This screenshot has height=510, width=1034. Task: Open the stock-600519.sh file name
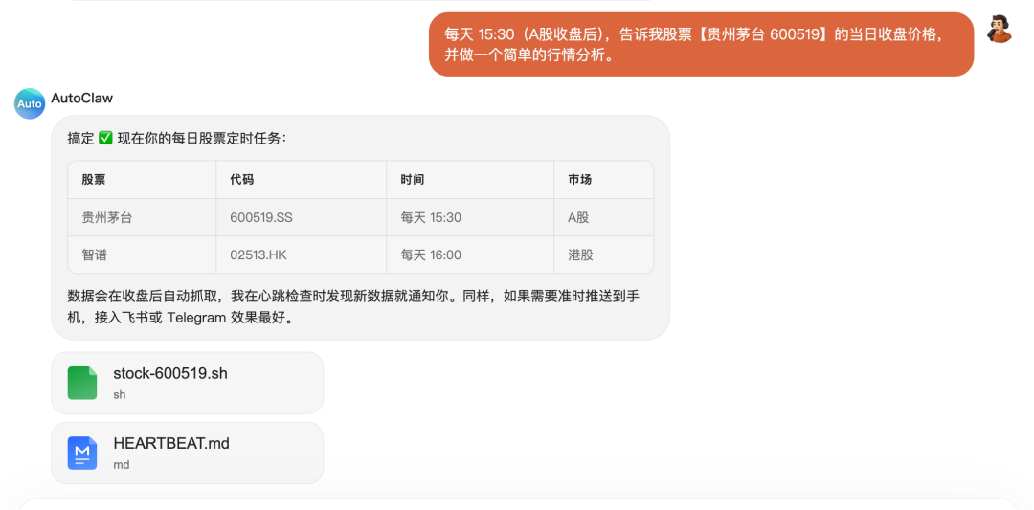click(170, 373)
